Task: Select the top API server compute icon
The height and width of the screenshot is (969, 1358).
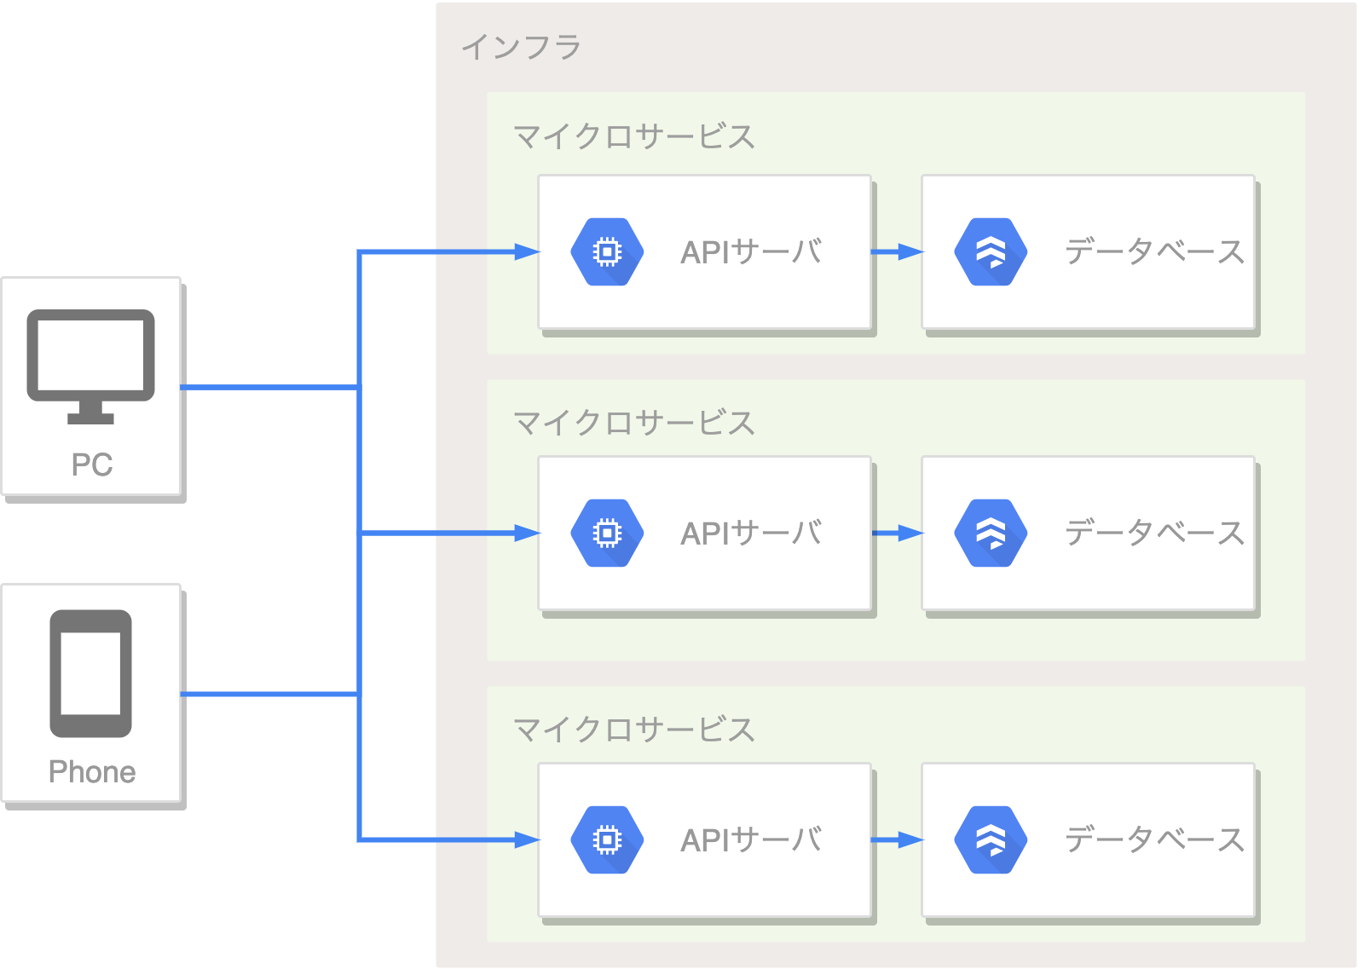Action: (x=607, y=252)
